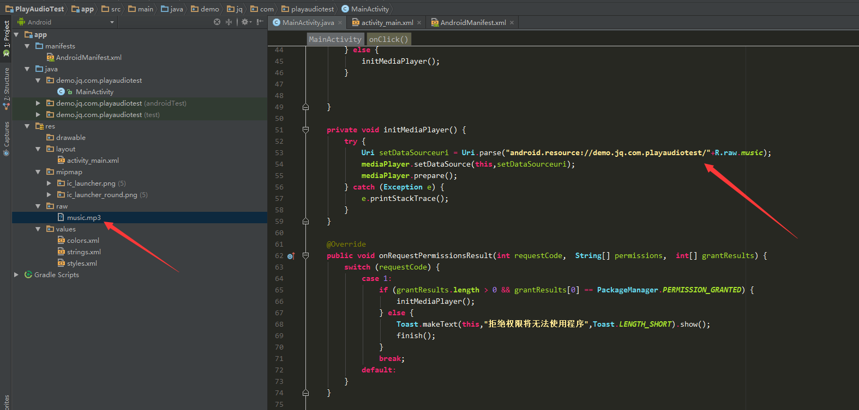The height and width of the screenshot is (410, 859).
Task: Hide the Project panel with the hide icon
Action: 260,22
